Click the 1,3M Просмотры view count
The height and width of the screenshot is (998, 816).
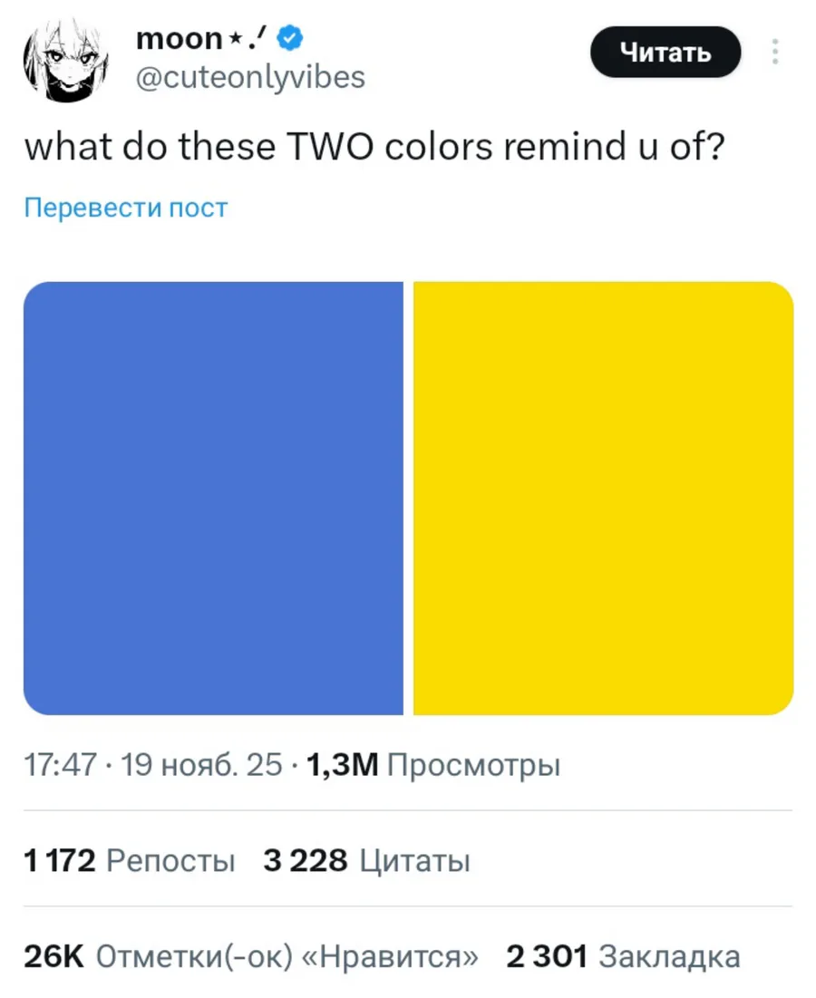[x=433, y=766]
